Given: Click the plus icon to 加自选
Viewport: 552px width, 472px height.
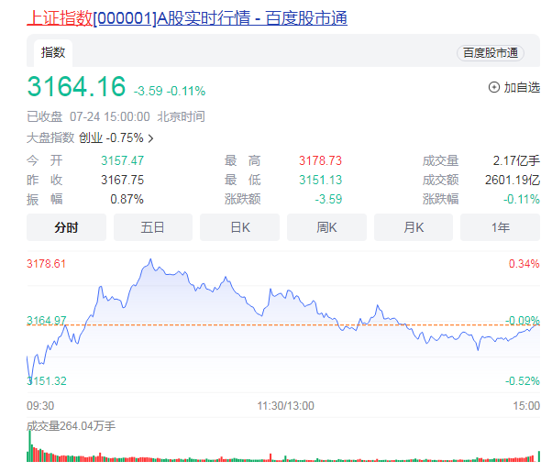Looking at the screenshot, I should point(494,87).
